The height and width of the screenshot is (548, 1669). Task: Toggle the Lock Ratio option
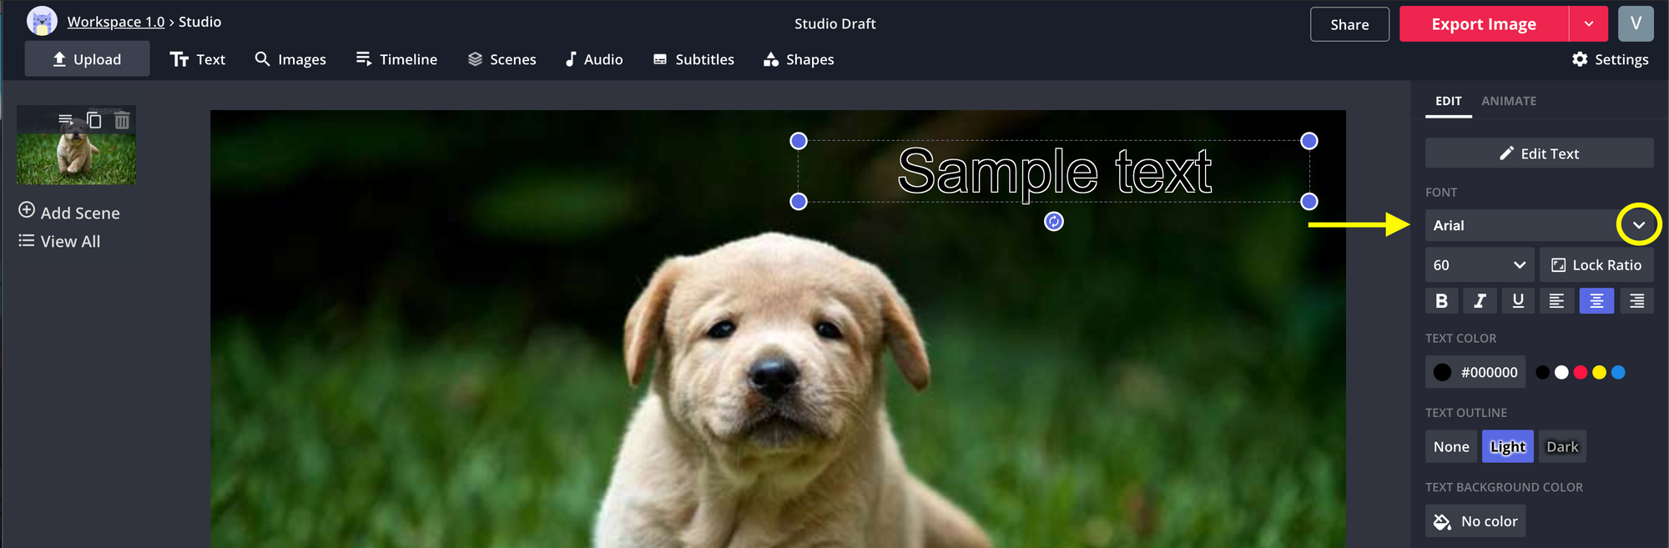coord(1596,265)
